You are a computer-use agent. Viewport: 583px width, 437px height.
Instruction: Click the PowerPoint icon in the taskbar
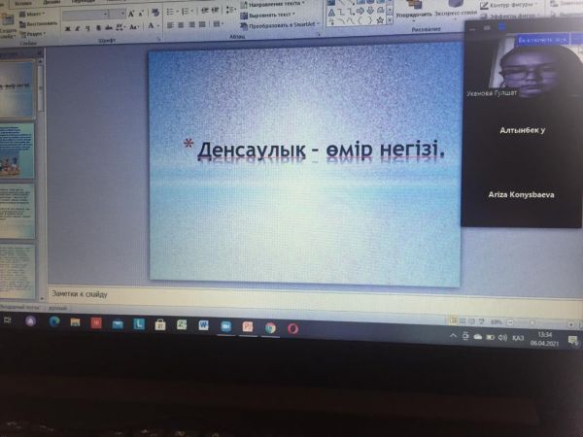[248, 326]
